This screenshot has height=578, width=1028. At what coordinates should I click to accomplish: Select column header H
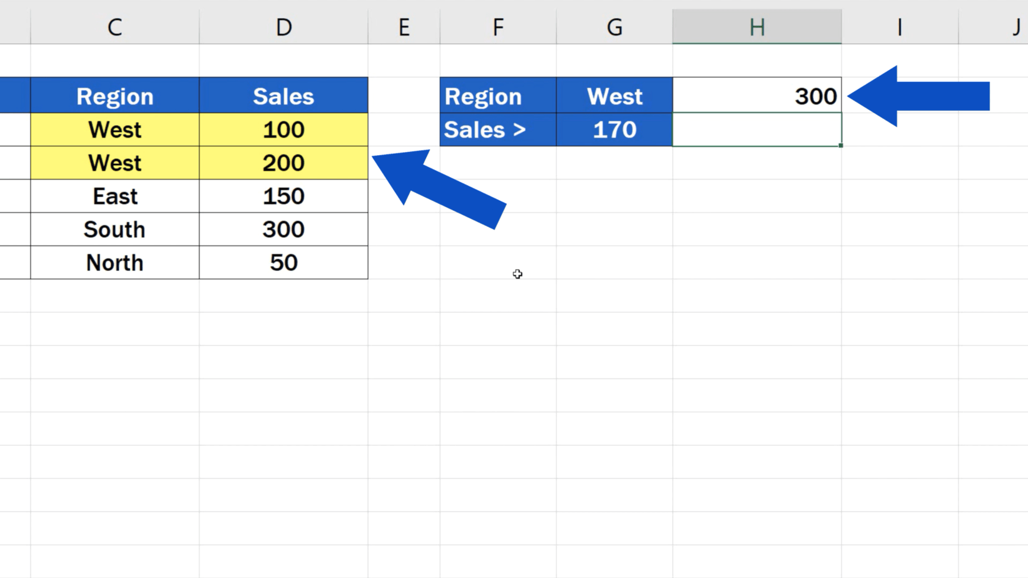point(757,26)
